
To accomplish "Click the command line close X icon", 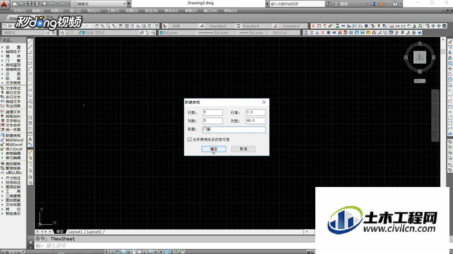I will 30,242.
